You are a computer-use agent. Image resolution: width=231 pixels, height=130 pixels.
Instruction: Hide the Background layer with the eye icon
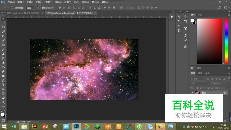(x=192, y=93)
